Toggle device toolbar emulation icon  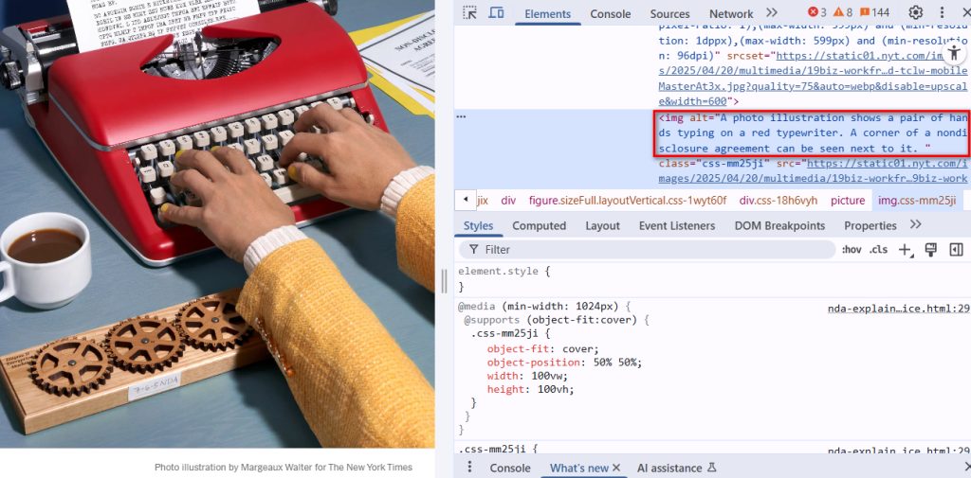pyautogui.click(x=496, y=13)
